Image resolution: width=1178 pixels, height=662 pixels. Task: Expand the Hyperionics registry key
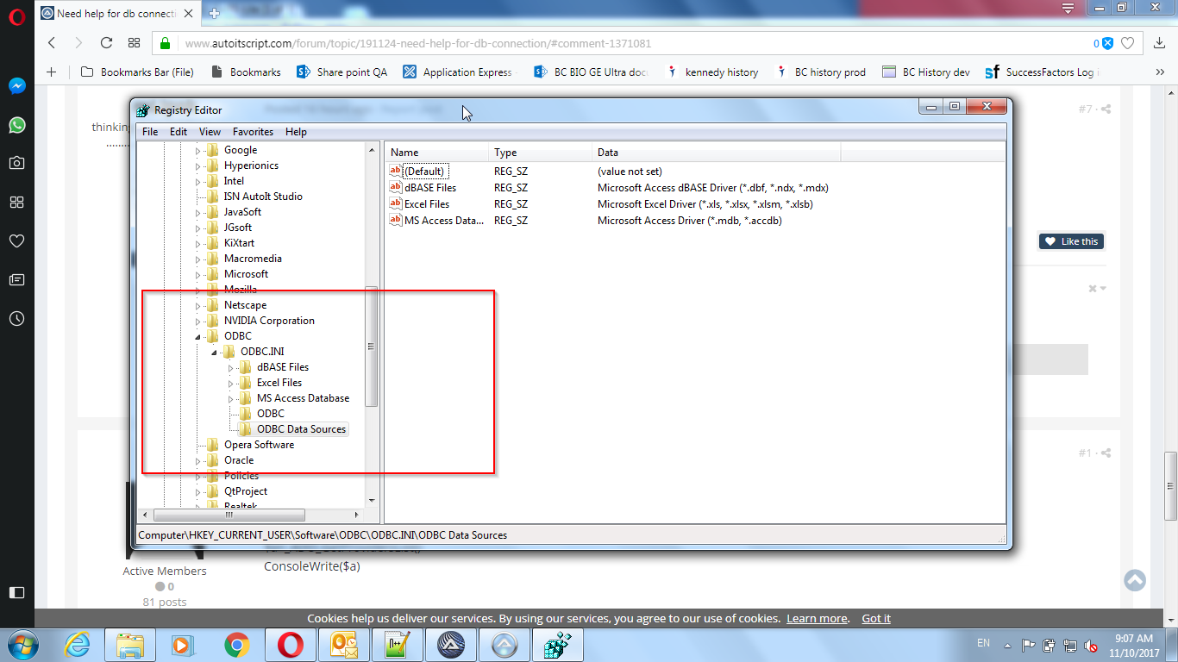[197, 165]
